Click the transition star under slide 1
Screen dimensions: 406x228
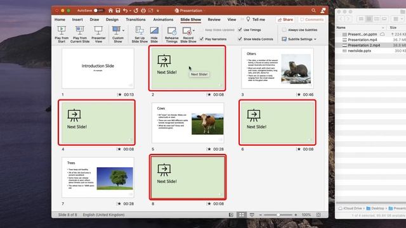point(119,94)
